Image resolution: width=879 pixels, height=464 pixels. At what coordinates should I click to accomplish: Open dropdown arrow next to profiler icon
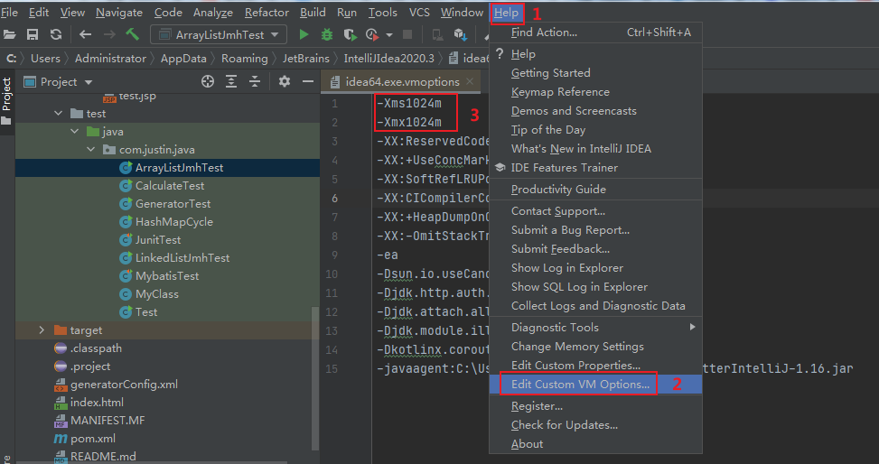click(389, 34)
